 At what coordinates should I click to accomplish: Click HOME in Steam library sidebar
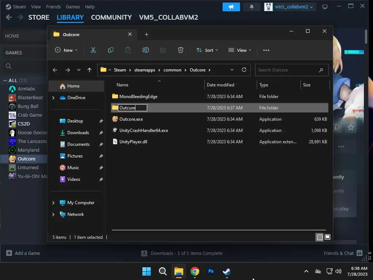pyautogui.click(x=12, y=36)
